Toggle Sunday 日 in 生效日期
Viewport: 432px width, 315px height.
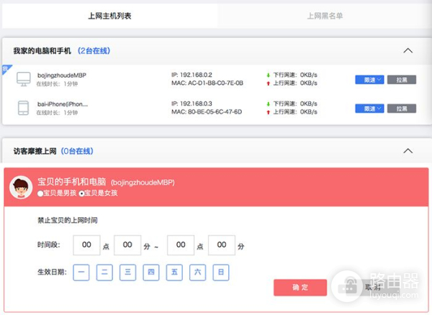[x=221, y=273]
